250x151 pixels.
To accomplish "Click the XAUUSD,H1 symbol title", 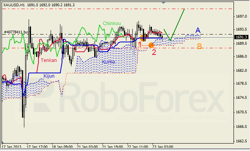I will coord(14,5).
